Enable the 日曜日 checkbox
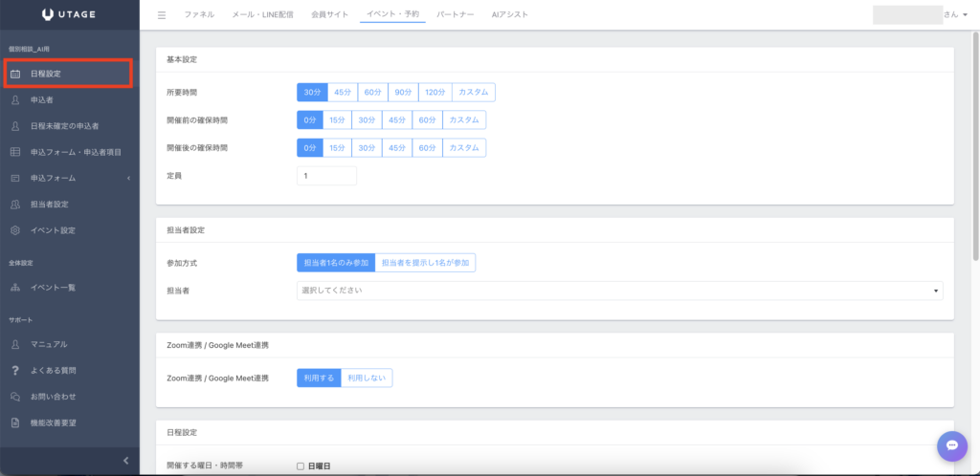This screenshot has width=980, height=476. click(301, 466)
